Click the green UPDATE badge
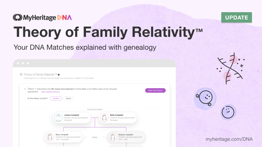 237,17
